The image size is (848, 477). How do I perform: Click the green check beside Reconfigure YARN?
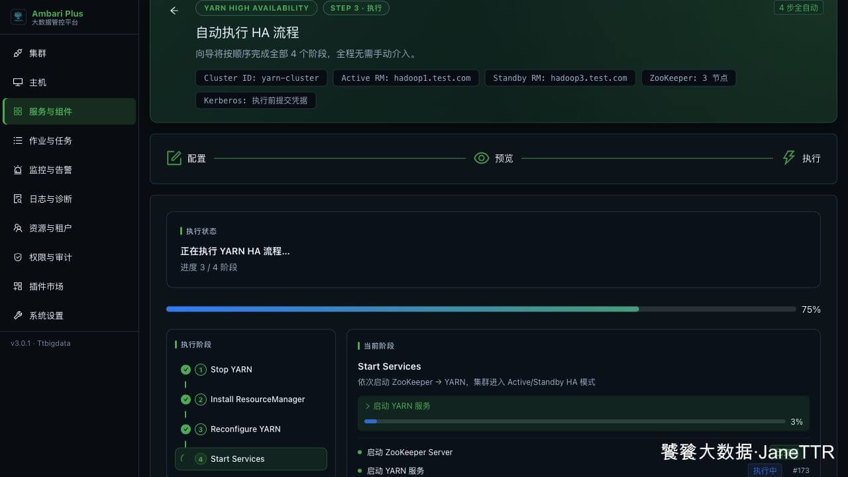[x=185, y=429]
